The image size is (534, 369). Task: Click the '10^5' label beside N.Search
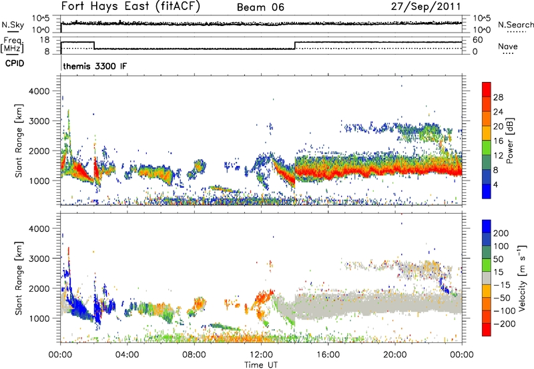(x=482, y=18)
